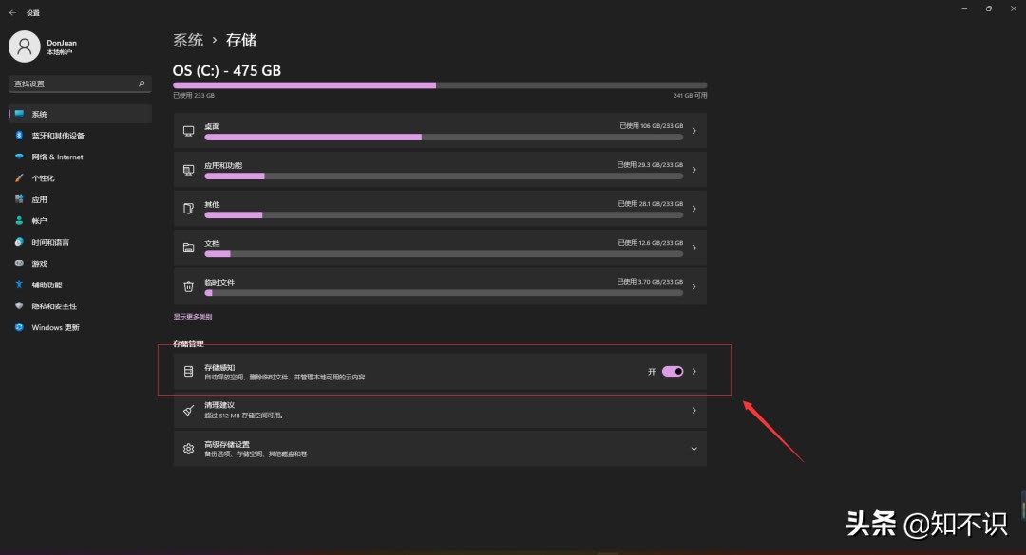Click the search magnifier icon
This screenshot has height=555, width=1026.
tap(142, 83)
